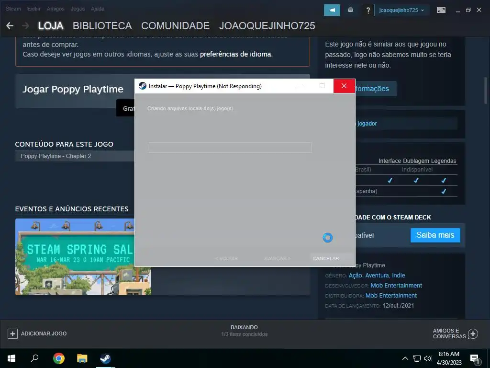Click Saiba mais button
Screen dimensions: 490x368
point(435,235)
